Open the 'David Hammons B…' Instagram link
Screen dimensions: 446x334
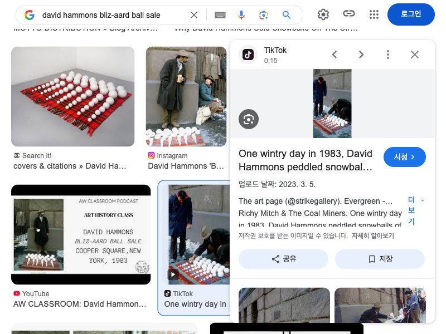(186, 166)
